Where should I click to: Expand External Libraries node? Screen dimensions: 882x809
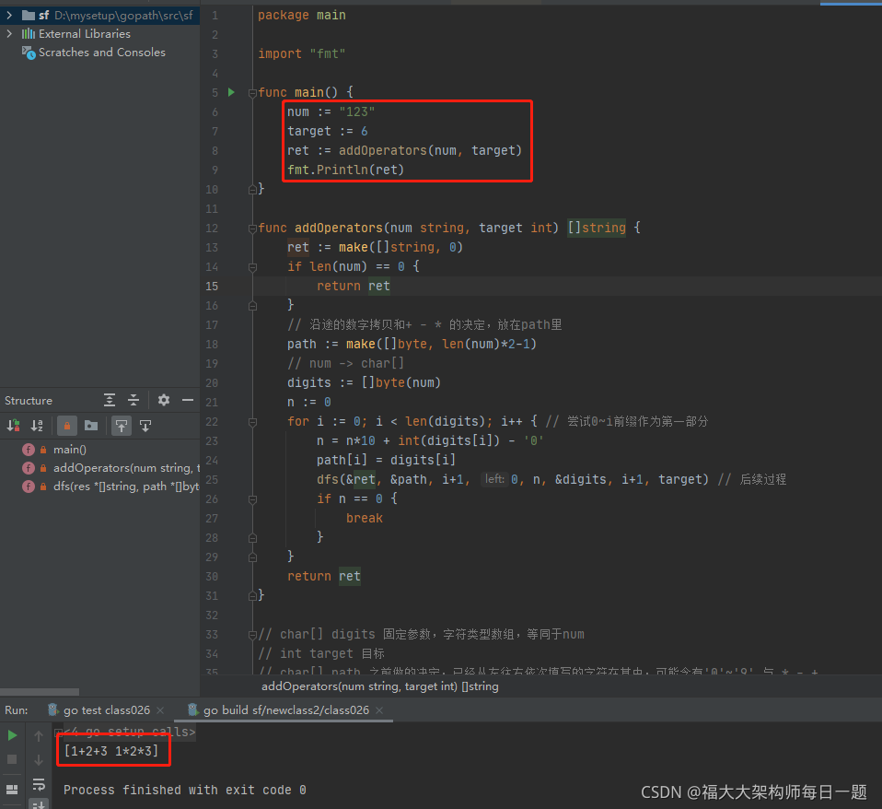coord(9,34)
